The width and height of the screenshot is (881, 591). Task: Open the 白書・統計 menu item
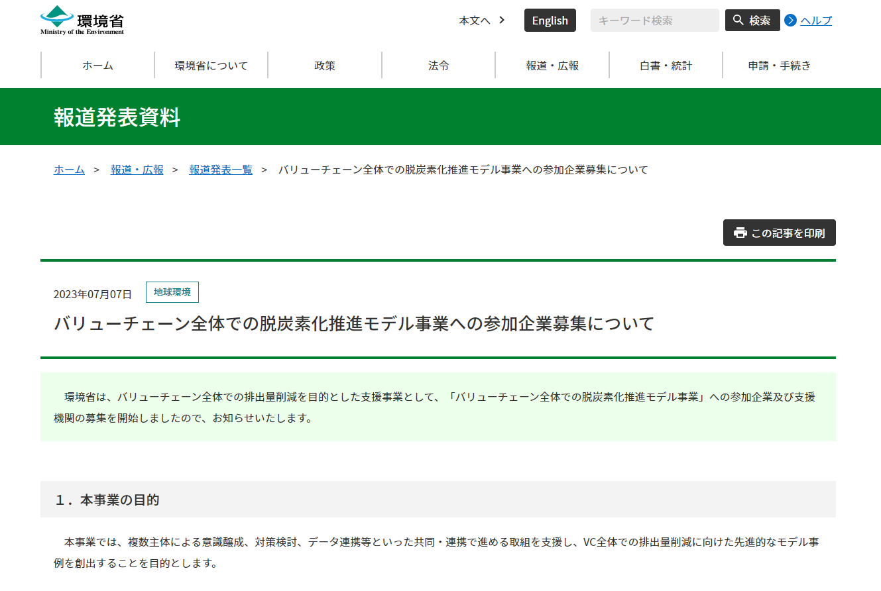click(666, 65)
